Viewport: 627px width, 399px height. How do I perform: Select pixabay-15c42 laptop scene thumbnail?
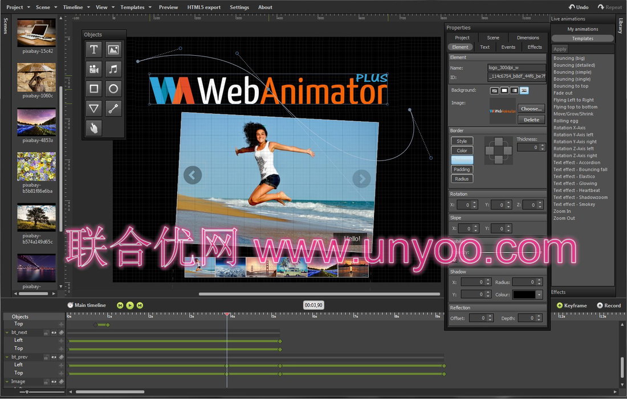click(x=36, y=32)
